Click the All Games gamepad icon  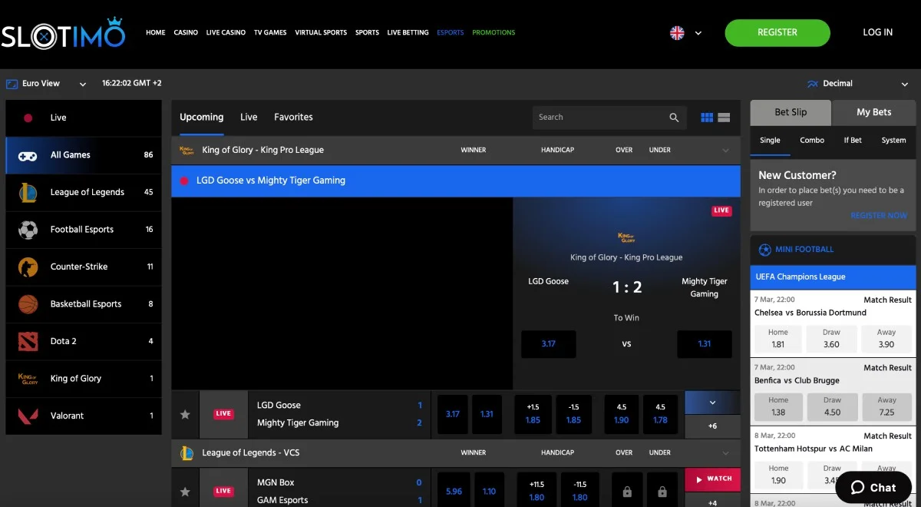click(28, 155)
